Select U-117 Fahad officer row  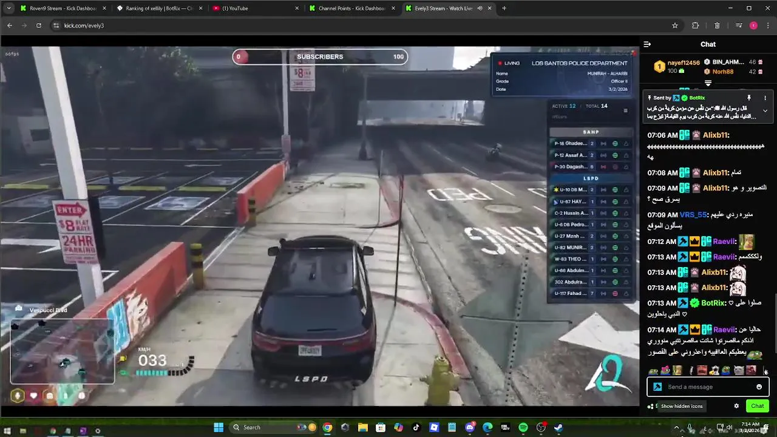[591, 293]
